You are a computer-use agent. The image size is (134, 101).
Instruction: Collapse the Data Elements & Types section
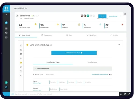119,45
